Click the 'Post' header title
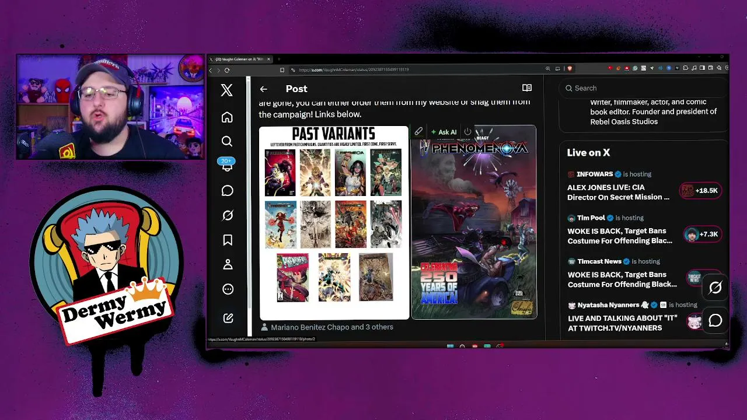747x420 pixels. pyautogui.click(x=296, y=89)
